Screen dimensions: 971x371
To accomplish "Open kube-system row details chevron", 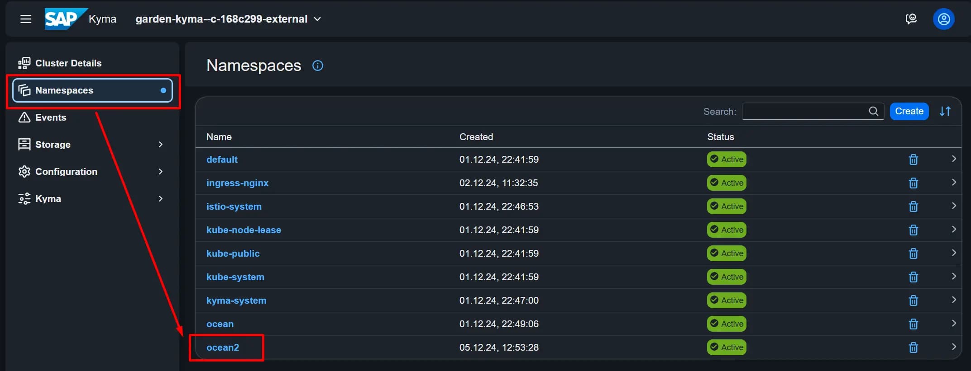I will pos(954,276).
